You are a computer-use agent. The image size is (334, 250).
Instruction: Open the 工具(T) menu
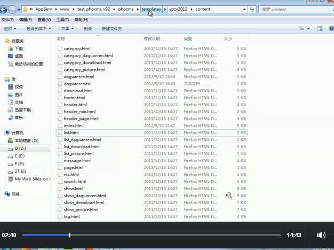(62, 20)
